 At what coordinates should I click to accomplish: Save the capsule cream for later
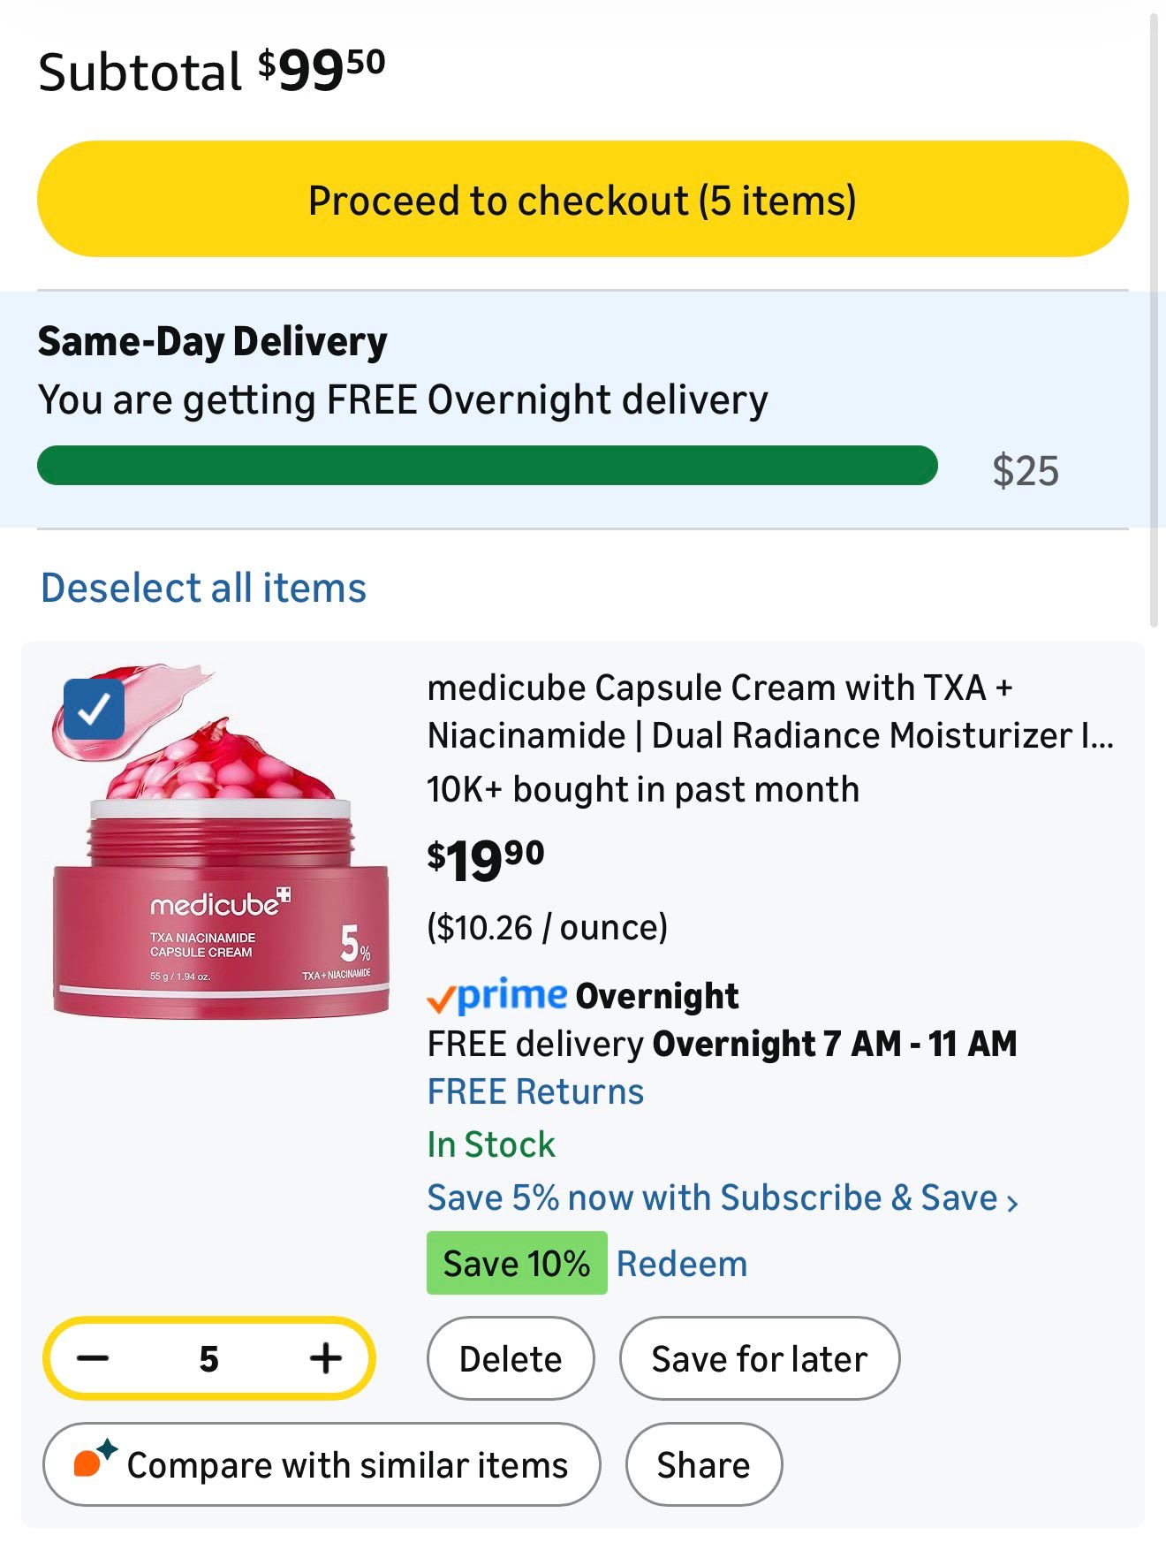coord(759,1358)
